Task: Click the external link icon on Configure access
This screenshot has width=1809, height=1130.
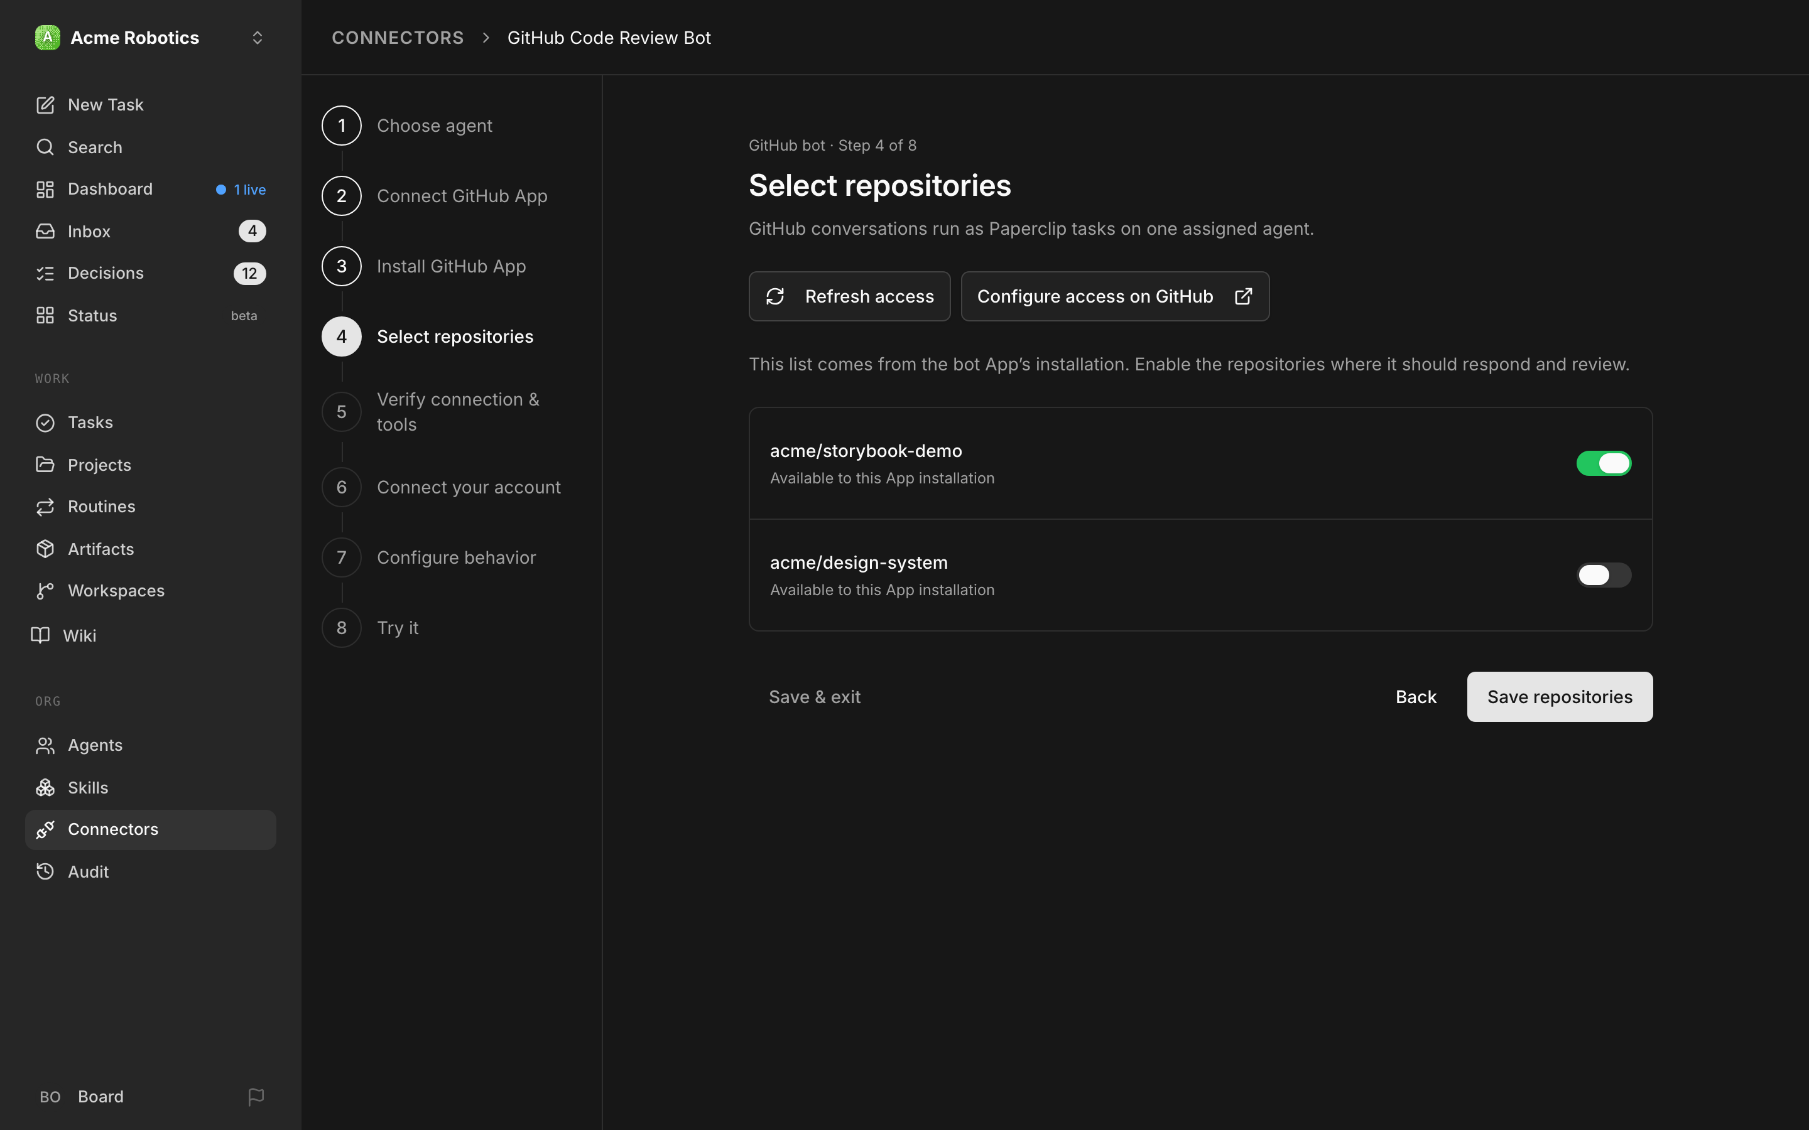Action: [1243, 297]
